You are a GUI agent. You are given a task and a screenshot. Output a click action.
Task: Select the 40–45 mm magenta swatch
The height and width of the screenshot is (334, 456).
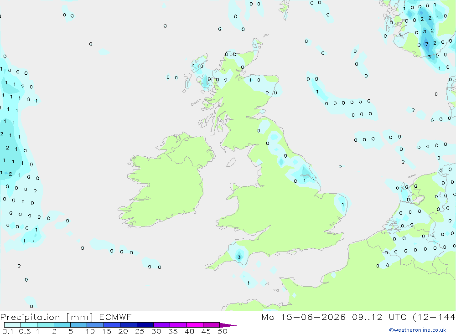point(195,325)
